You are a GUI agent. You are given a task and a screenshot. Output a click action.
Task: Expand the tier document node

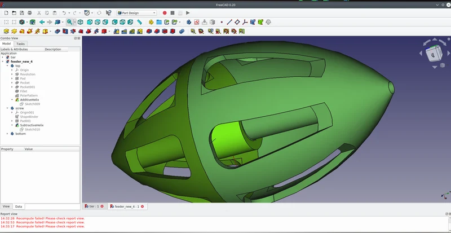click(3, 58)
